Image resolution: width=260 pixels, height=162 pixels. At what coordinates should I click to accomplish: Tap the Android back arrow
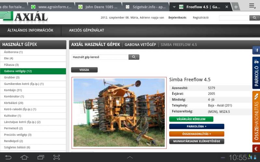click(x=8, y=157)
